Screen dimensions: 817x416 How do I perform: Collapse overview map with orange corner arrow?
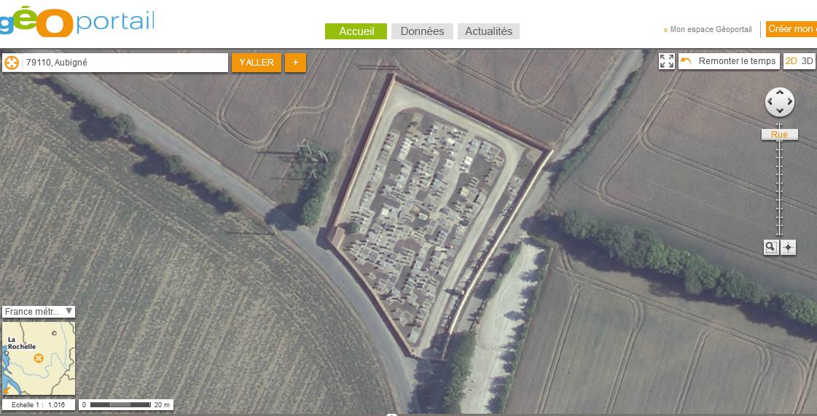(x=7, y=390)
